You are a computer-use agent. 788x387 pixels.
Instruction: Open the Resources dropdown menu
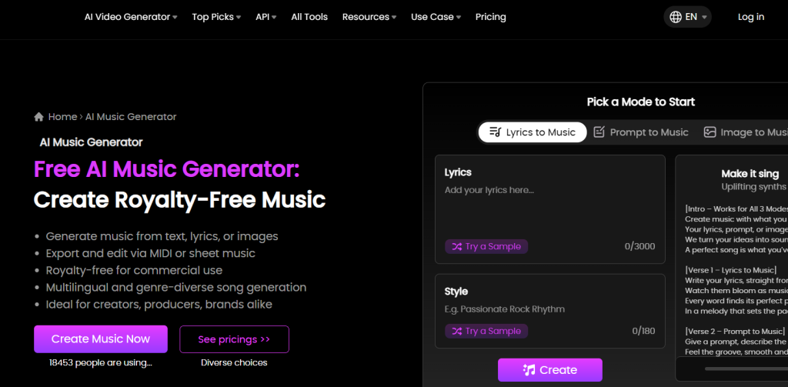[369, 17]
